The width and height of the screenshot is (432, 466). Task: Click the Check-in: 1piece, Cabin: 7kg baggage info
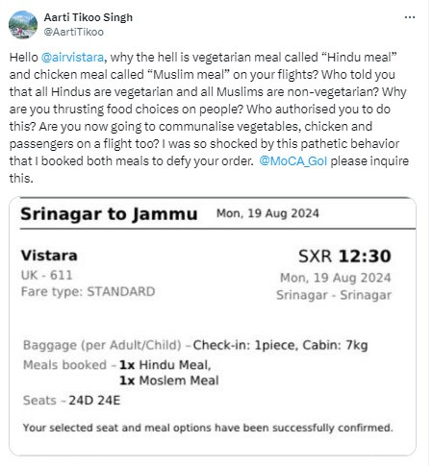click(280, 345)
